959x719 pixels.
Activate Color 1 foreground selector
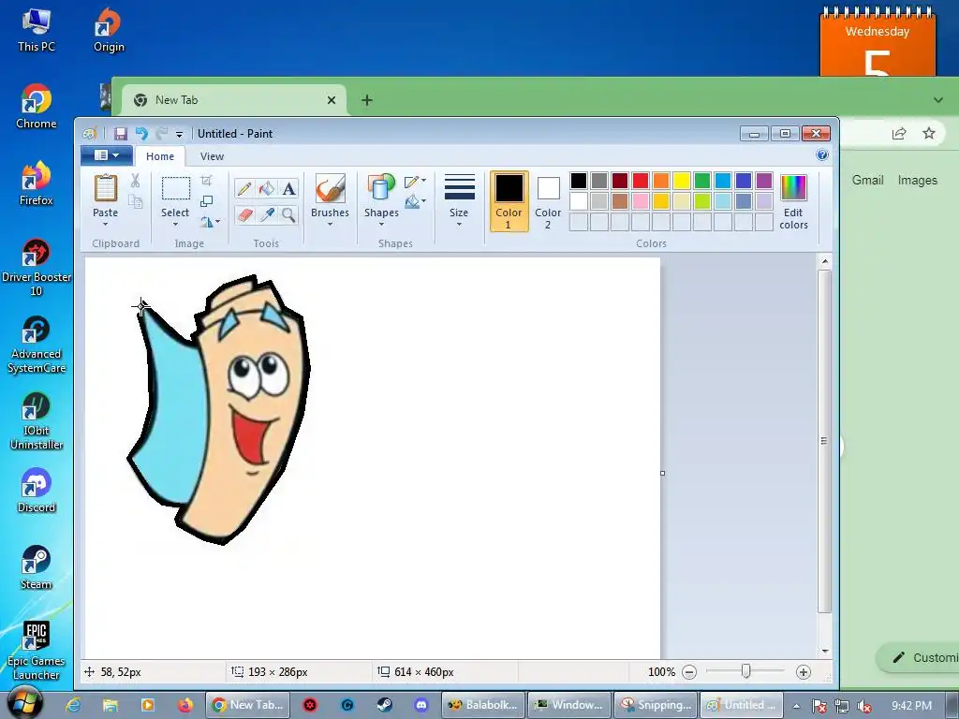(509, 201)
